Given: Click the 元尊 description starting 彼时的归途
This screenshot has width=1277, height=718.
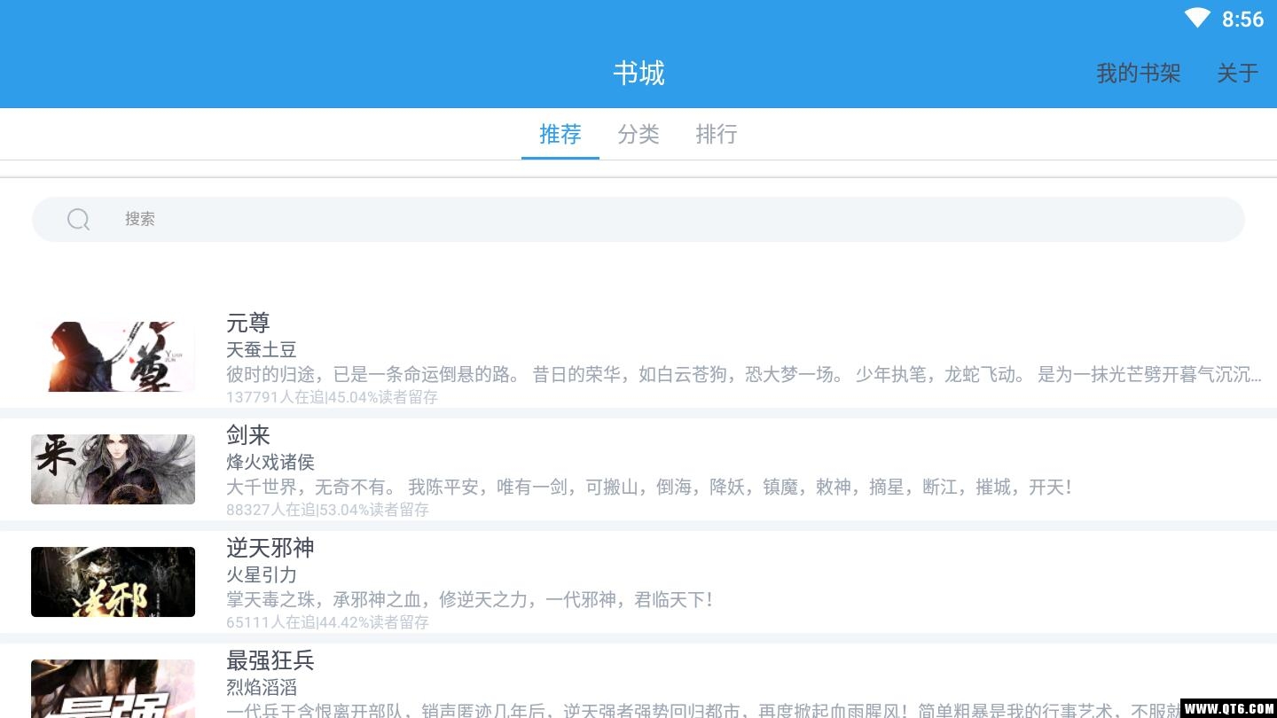Looking at the screenshot, I should pos(744,374).
